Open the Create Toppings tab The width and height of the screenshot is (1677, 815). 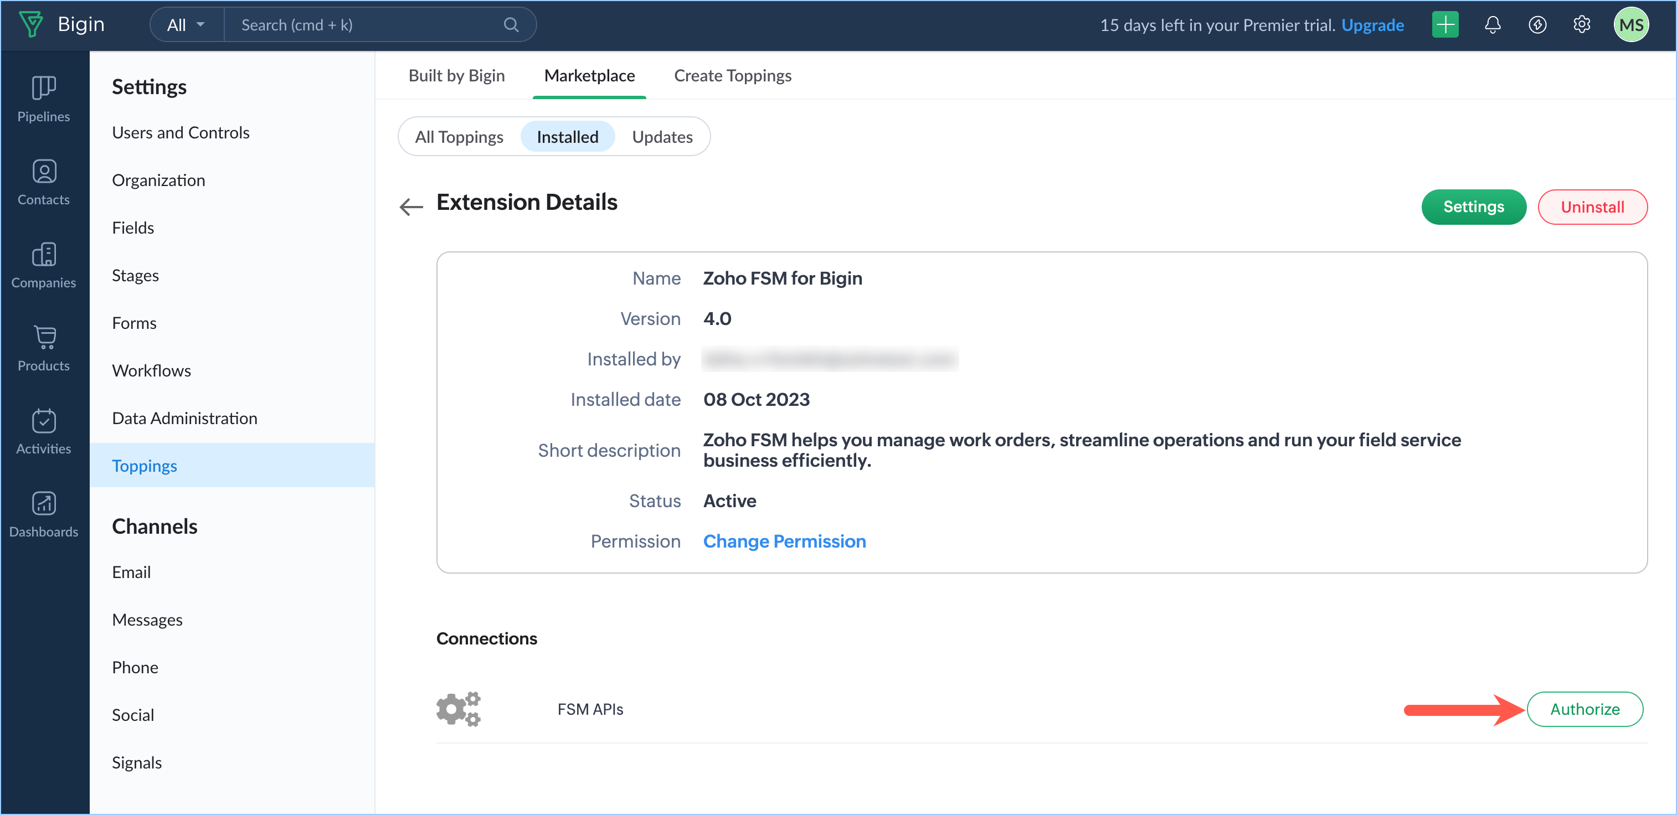click(x=732, y=75)
